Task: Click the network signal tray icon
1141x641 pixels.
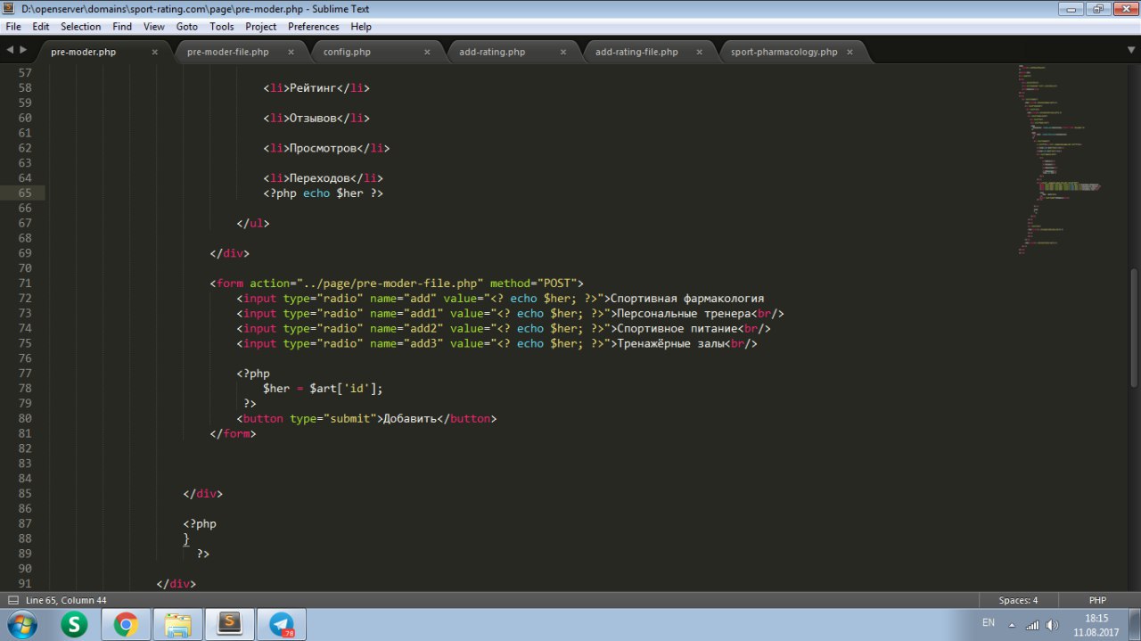Action: (1032, 624)
